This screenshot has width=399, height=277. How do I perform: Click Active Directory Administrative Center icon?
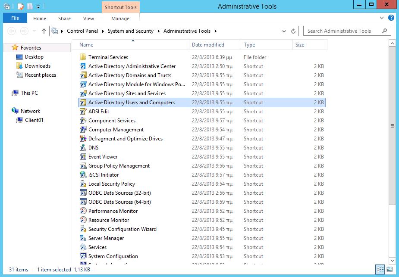click(x=83, y=66)
